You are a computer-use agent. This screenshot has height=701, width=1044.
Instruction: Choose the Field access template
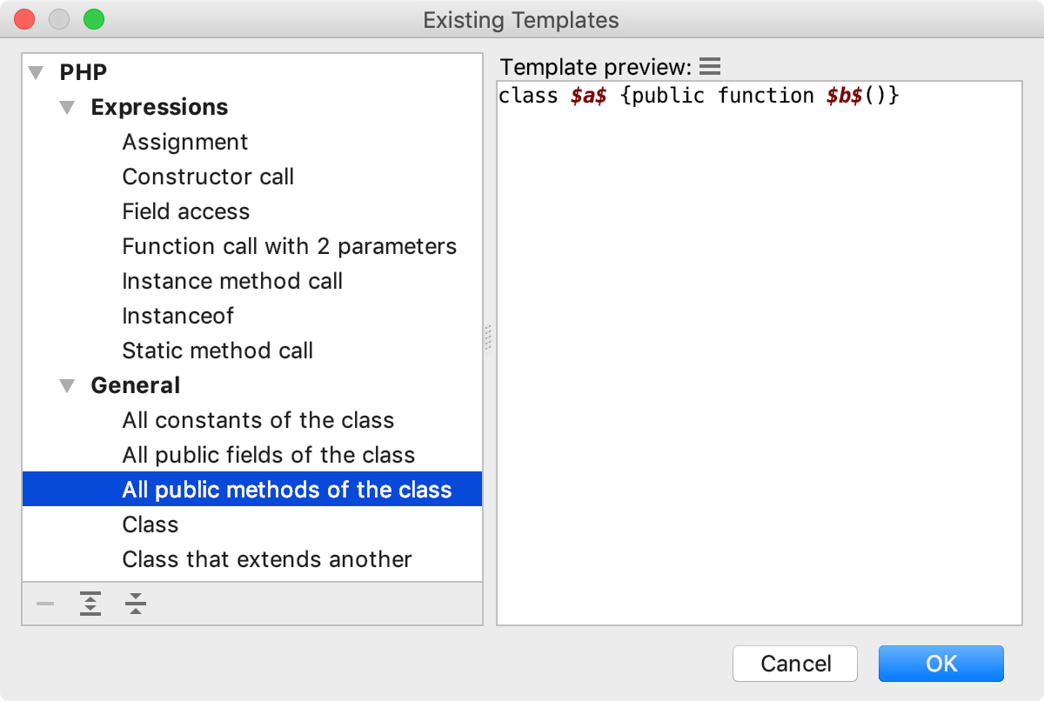[x=185, y=211]
